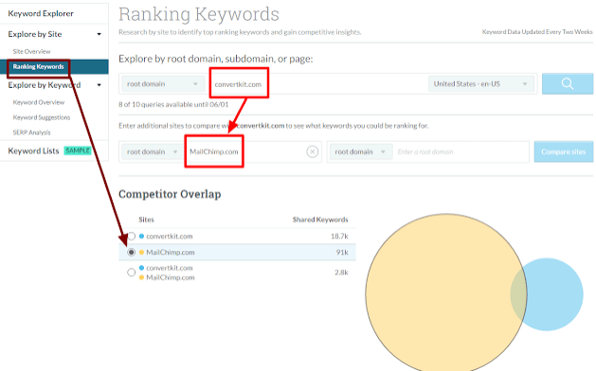
Task: Open Keyword Explorer in the sidebar
Action: (x=41, y=13)
